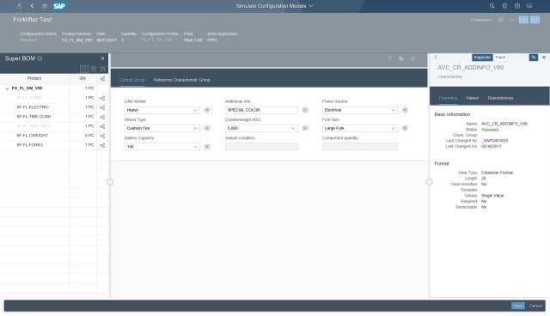550x316 pixels.
Task: Open dependency icon for BF-FL-TIRE-CUSH
Action: tap(102, 117)
